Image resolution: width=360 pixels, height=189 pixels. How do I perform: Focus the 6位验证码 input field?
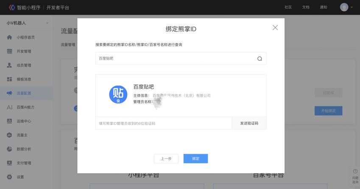click(x=164, y=123)
